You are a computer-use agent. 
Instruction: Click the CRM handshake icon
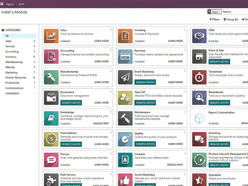pos(199,36)
